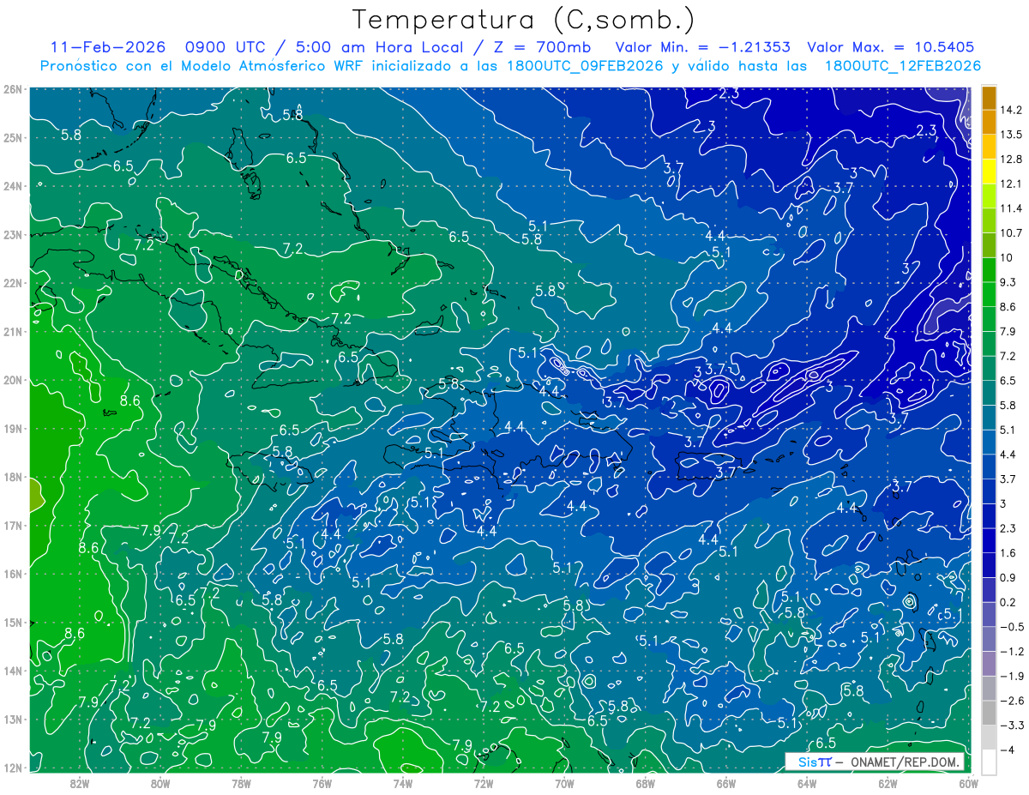Click the Valor Min. = -1.21353 text
Viewport: 1029px width, 795px height.
pos(703,47)
